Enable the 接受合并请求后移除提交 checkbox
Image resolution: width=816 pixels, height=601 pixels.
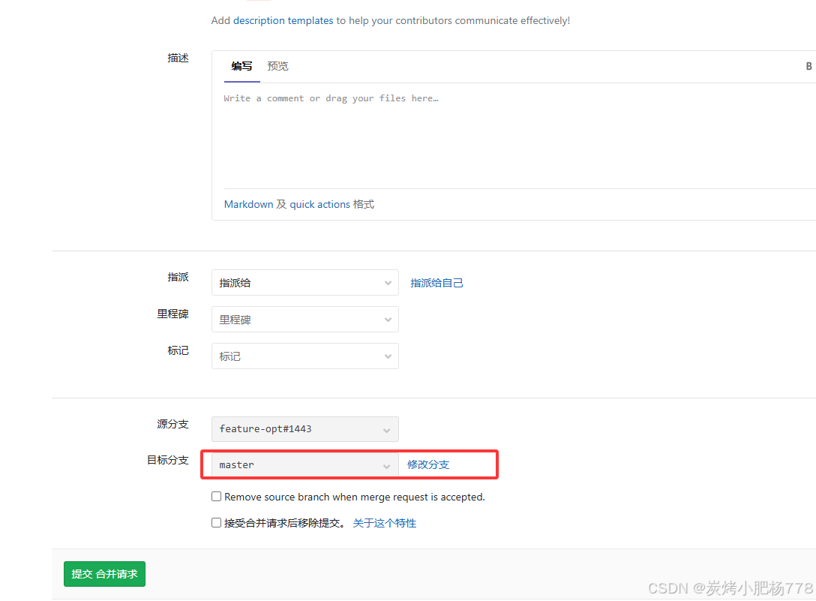coord(217,522)
